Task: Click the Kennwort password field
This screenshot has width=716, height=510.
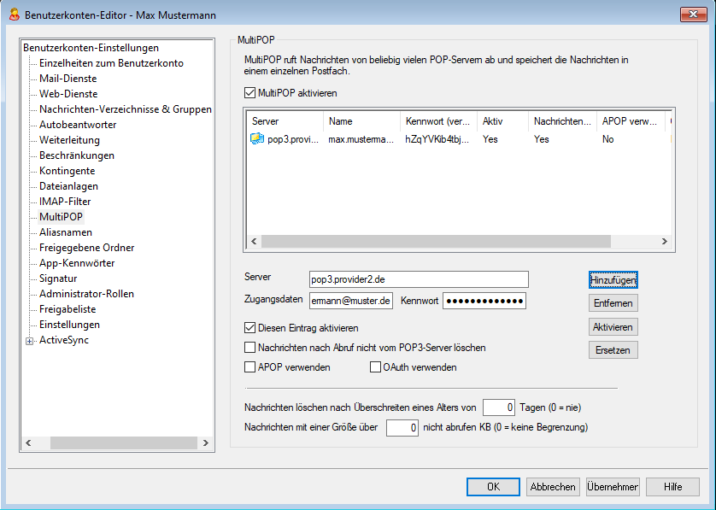Action: click(484, 301)
